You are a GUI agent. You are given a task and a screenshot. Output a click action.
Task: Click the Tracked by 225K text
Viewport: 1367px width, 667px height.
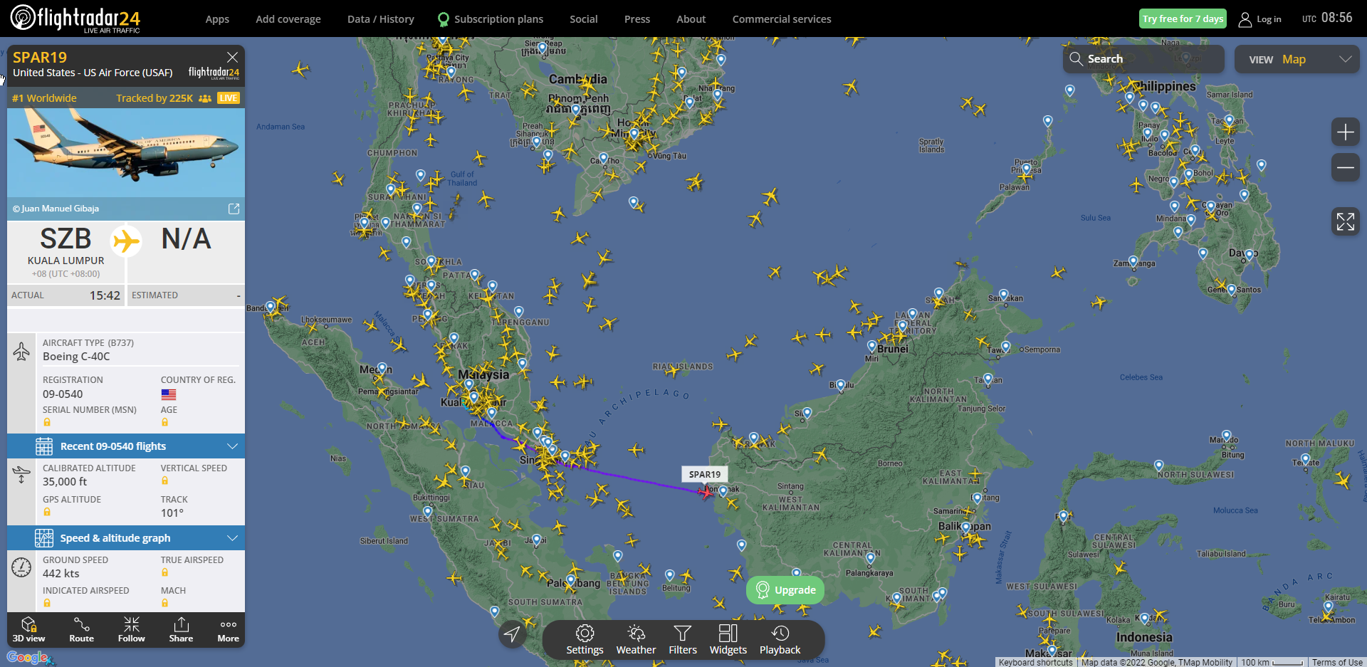pos(154,98)
